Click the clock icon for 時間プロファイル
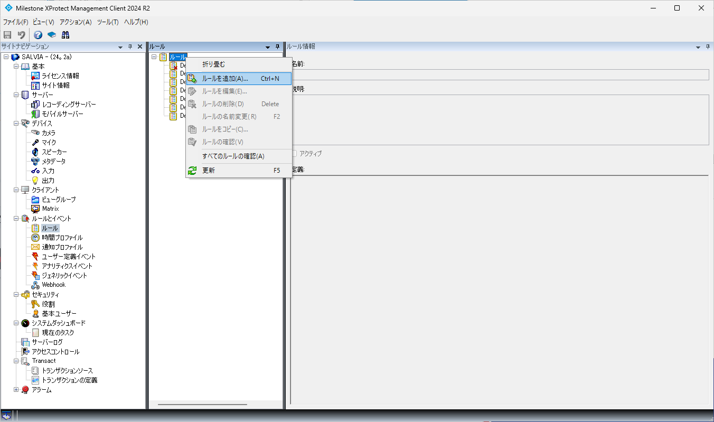 pyautogui.click(x=35, y=238)
